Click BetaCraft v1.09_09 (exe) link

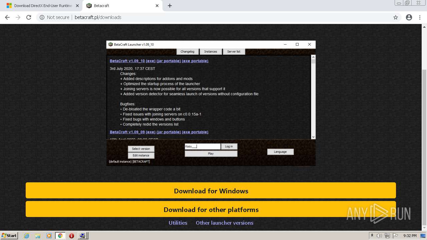(150, 132)
